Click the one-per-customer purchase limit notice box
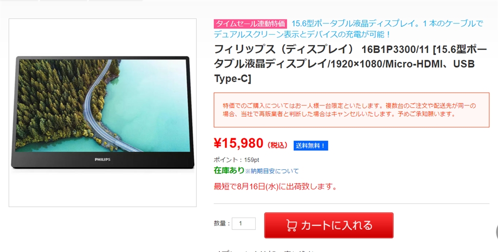Viewport: 498px width, 252px height. tap(352, 110)
